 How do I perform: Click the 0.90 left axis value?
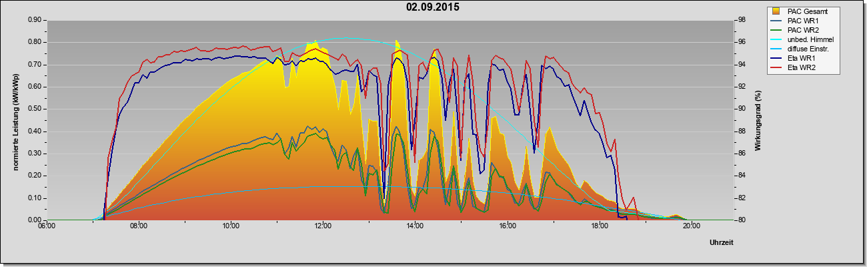click(x=35, y=20)
